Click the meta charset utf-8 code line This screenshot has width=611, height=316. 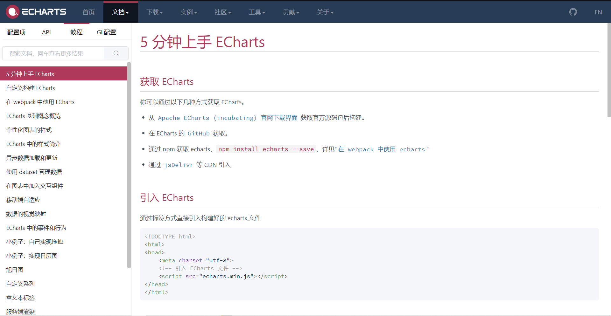point(195,260)
